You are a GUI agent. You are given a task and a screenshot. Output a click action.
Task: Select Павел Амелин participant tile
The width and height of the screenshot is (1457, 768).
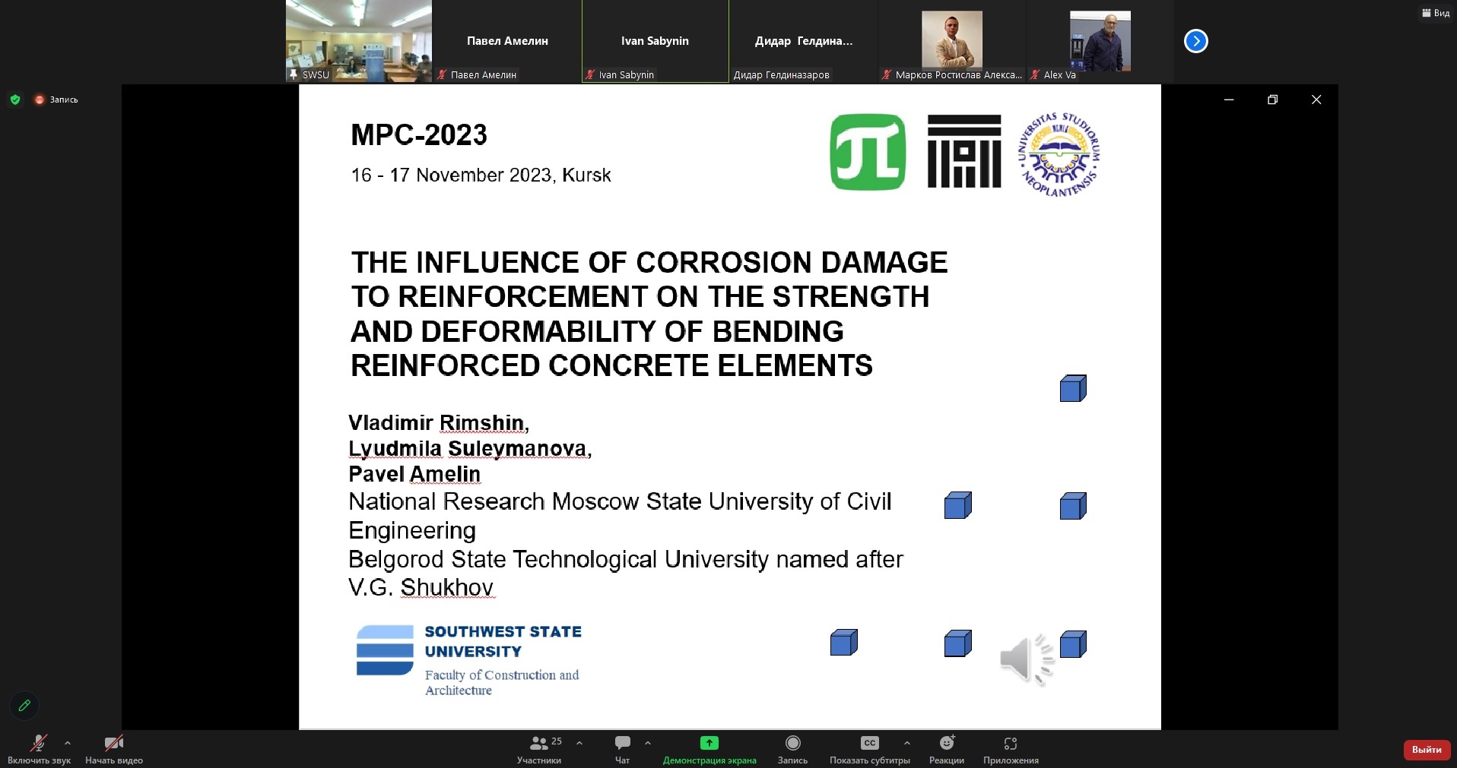pyautogui.click(x=507, y=41)
